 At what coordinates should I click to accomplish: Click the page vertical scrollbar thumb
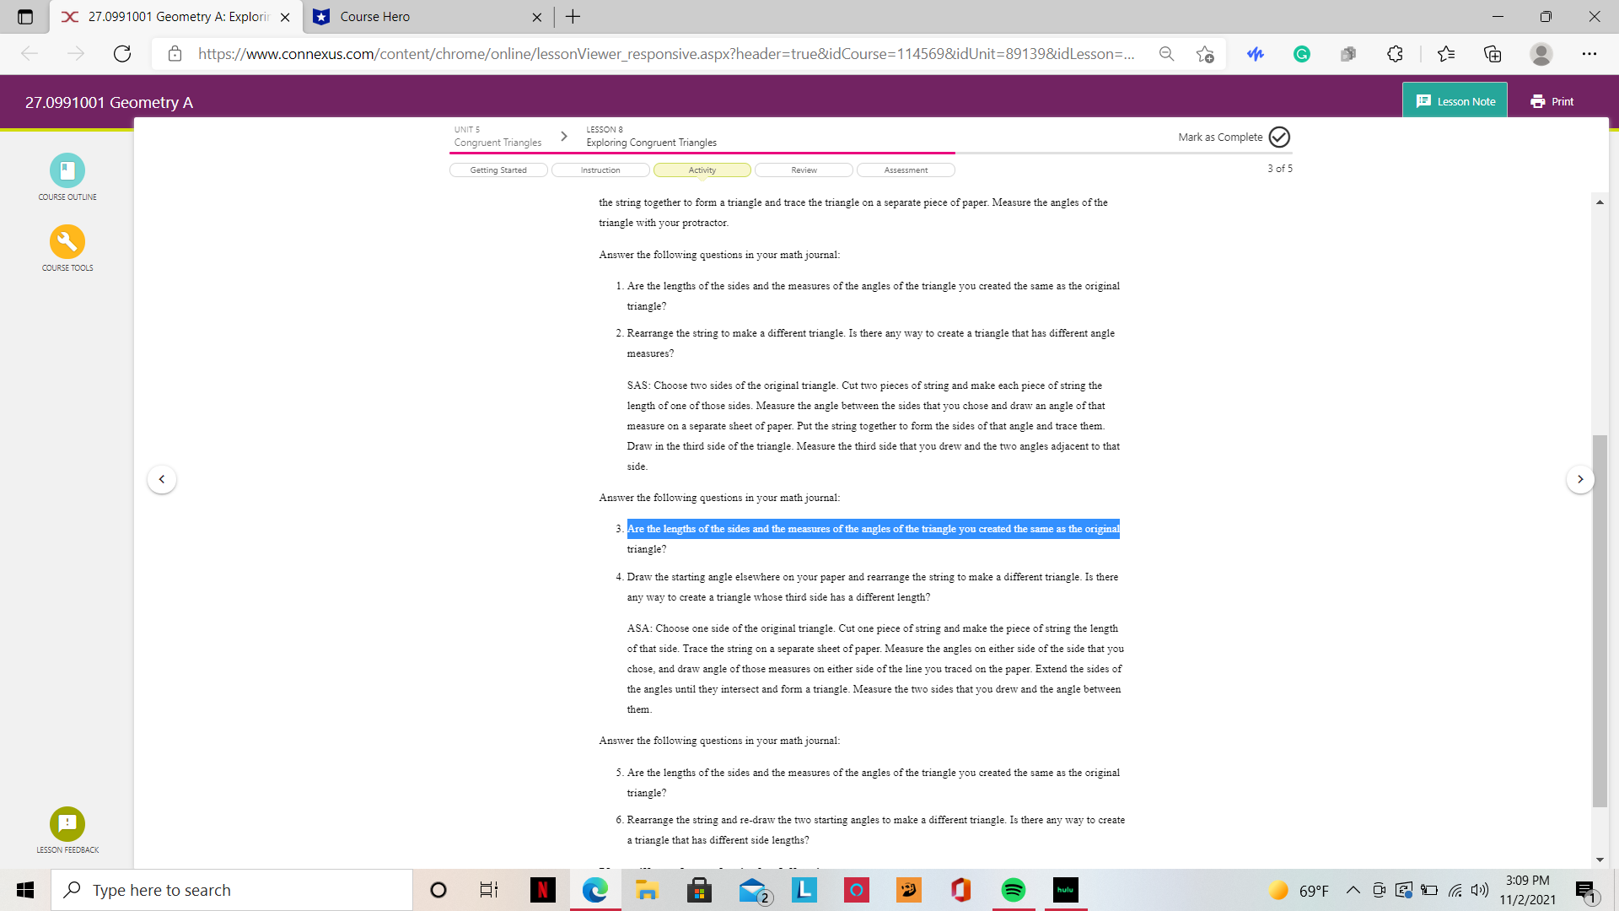[x=1600, y=621]
